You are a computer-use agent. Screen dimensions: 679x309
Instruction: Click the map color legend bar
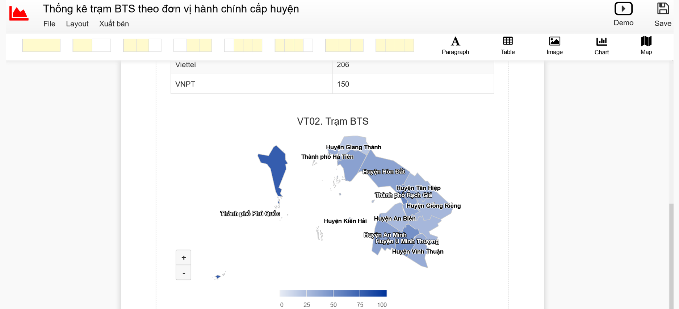[333, 293]
